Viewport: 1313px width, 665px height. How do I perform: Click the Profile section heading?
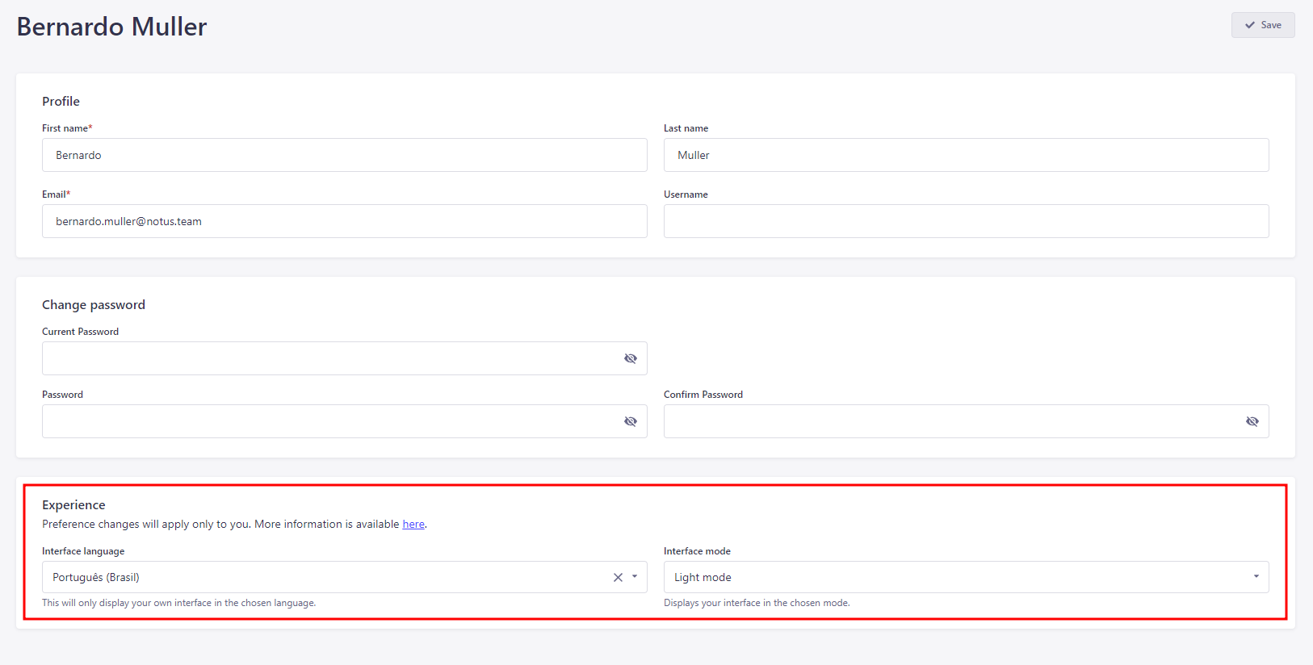pos(61,101)
